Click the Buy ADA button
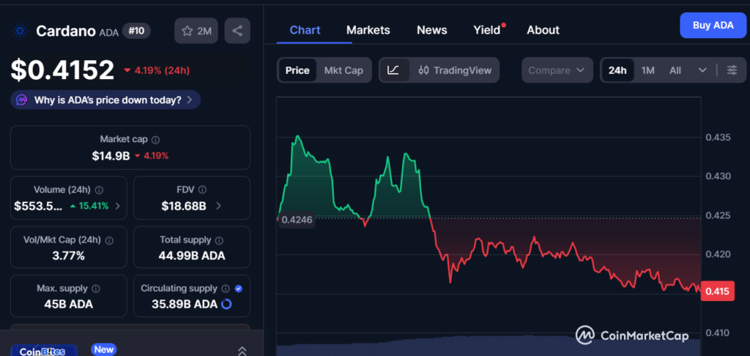Screen dimensions: 750x356 click(713, 25)
